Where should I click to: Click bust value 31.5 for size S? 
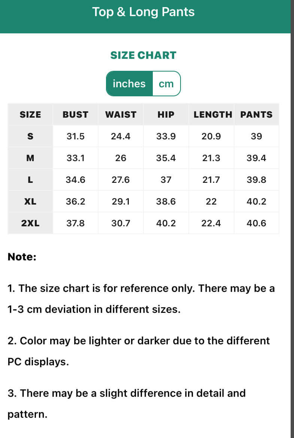click(x=75, y=136)
